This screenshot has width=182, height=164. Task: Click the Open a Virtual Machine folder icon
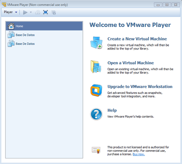(x=96, y=67)
